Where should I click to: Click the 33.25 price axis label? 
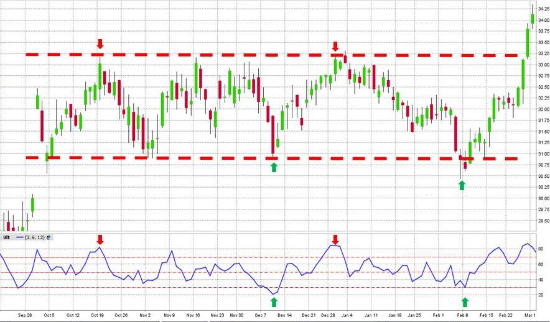(x=544, y=53)
